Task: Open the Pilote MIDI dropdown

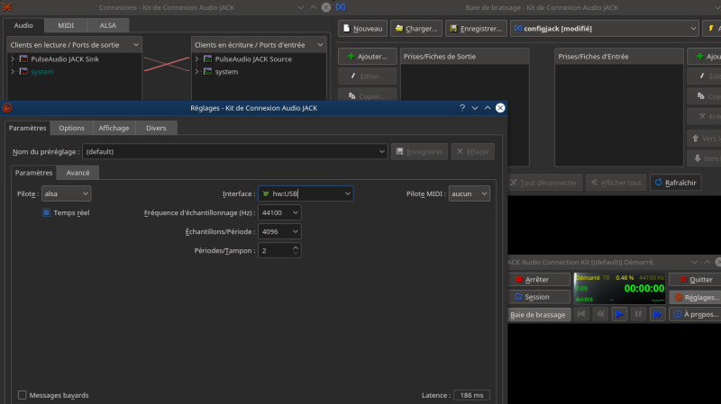Action: click(x=469, y=193)
